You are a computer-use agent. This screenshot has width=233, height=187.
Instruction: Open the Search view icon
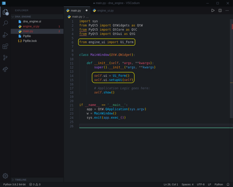pyautogui.click(x=5, y=23)
